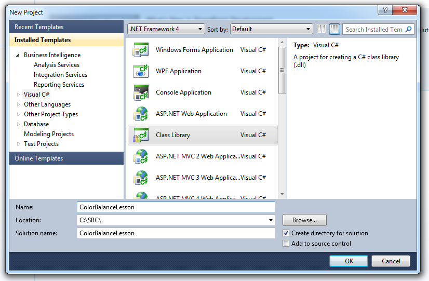Select the Database category label
Image resolution: width=429 pixels, height=281 pixels.
pyautogui.click(x=36, y=124)
